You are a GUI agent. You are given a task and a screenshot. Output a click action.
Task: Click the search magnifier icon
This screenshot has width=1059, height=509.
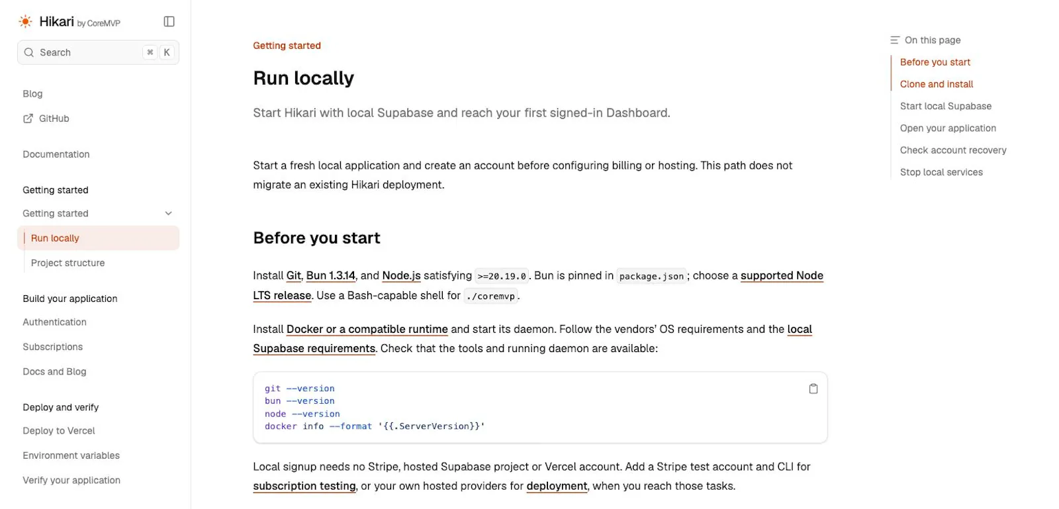(29, 52)
